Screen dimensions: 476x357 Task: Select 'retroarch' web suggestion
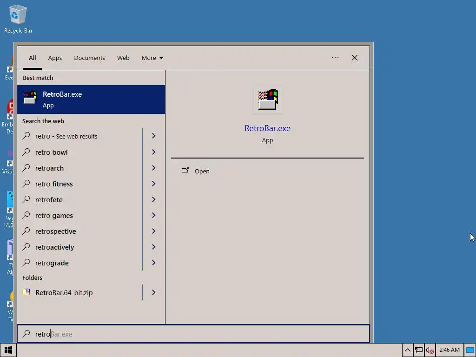(x=80, y=167)
